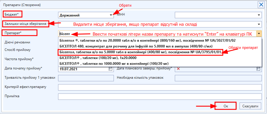267x114 pixels.
Task: Cancel with the Скасувати button
Action: (250, 106)
